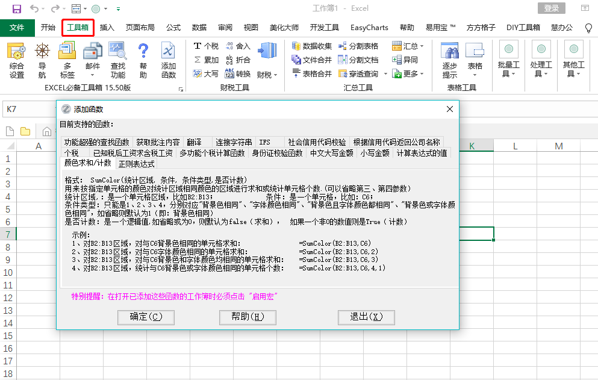Open the 身份证校验函数 tab
Viewport: 598px width, 380px height.
coord(277,153)
